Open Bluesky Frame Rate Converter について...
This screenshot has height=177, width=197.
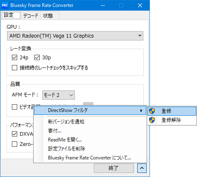tap(90, 158)
